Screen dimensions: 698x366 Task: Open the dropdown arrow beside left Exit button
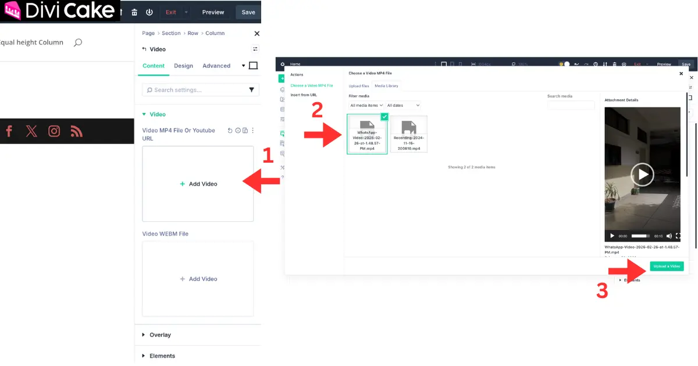coord(186,12)
